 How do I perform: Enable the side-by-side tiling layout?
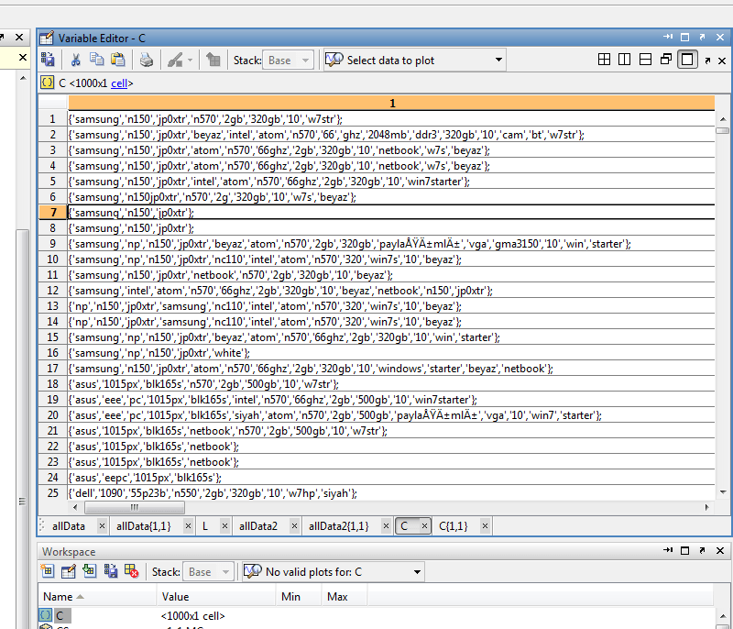pos(624,59)
